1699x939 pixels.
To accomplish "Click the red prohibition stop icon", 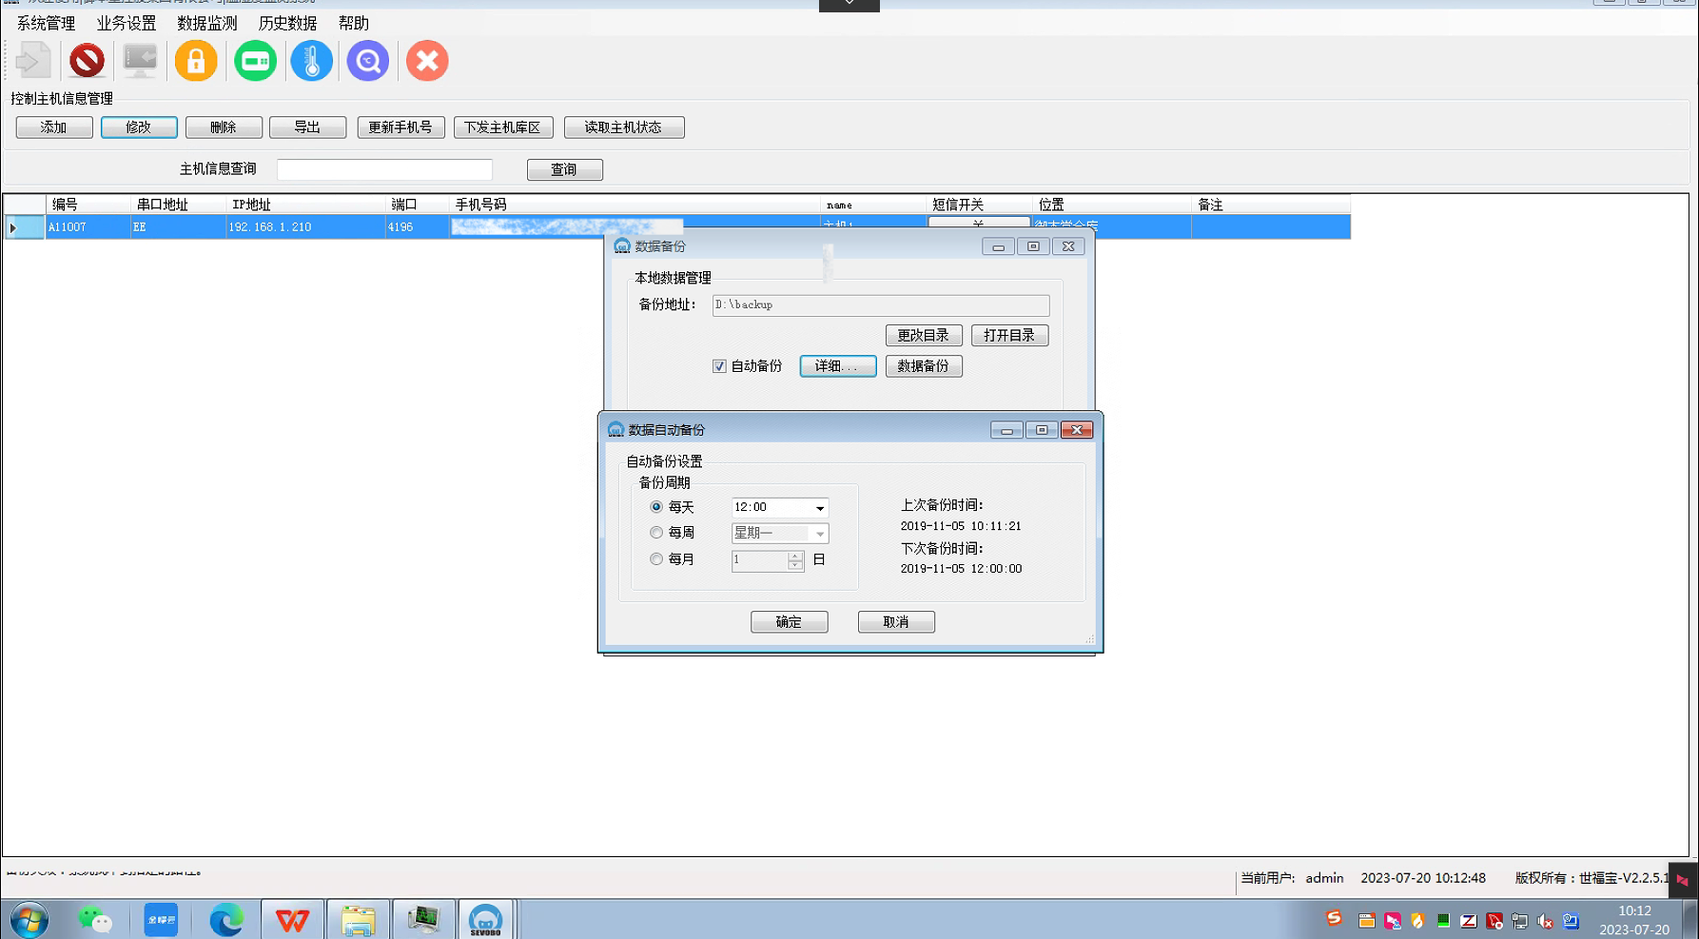I will click(87, 61).
